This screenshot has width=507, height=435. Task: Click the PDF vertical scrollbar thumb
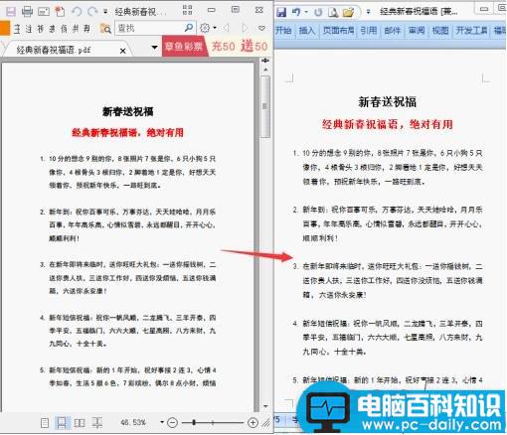coord(265,106)
